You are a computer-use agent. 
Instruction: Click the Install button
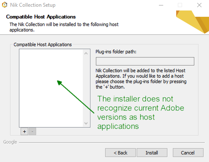pos(152,152)
